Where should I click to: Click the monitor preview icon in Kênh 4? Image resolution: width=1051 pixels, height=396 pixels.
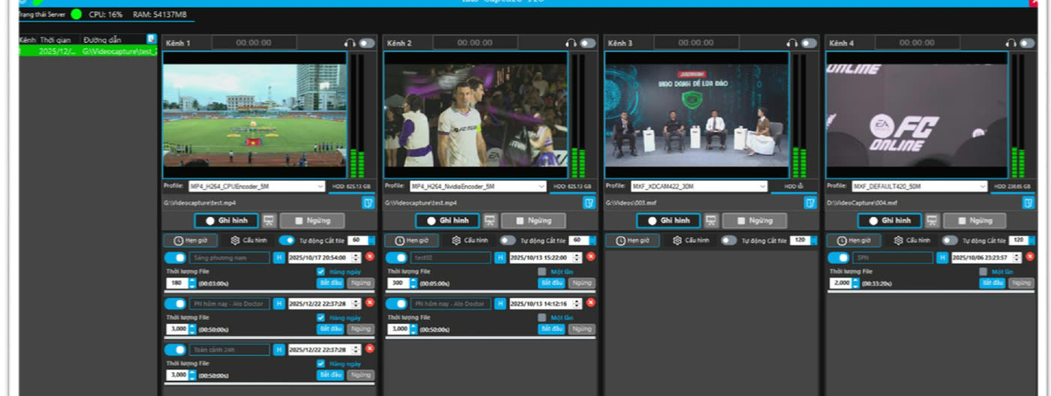pos(932,220)
